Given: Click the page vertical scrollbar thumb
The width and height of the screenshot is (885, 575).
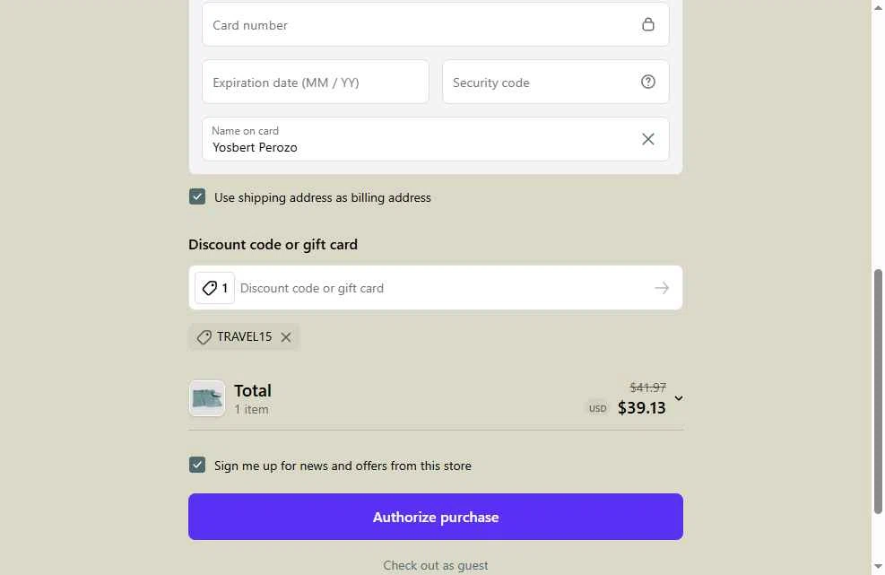Looking at the screenshot, I should click(878, 391).
